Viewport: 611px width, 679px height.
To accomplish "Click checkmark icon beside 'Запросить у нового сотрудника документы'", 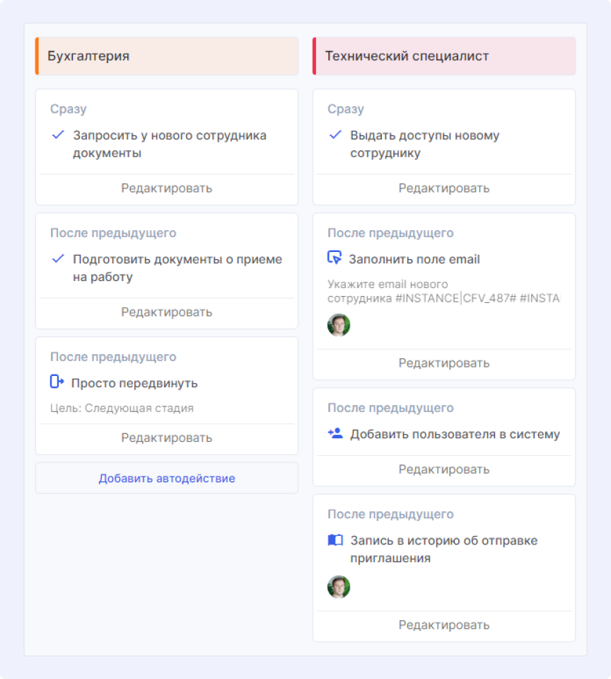I will (58, 135).
